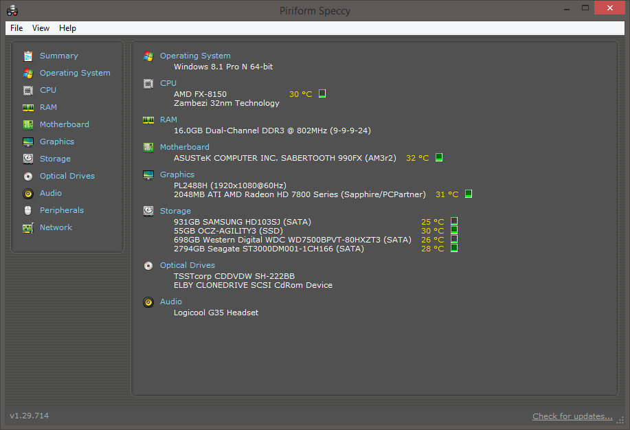
Task: Open Motherboard section via its sidebar icon
Action: 28,124
